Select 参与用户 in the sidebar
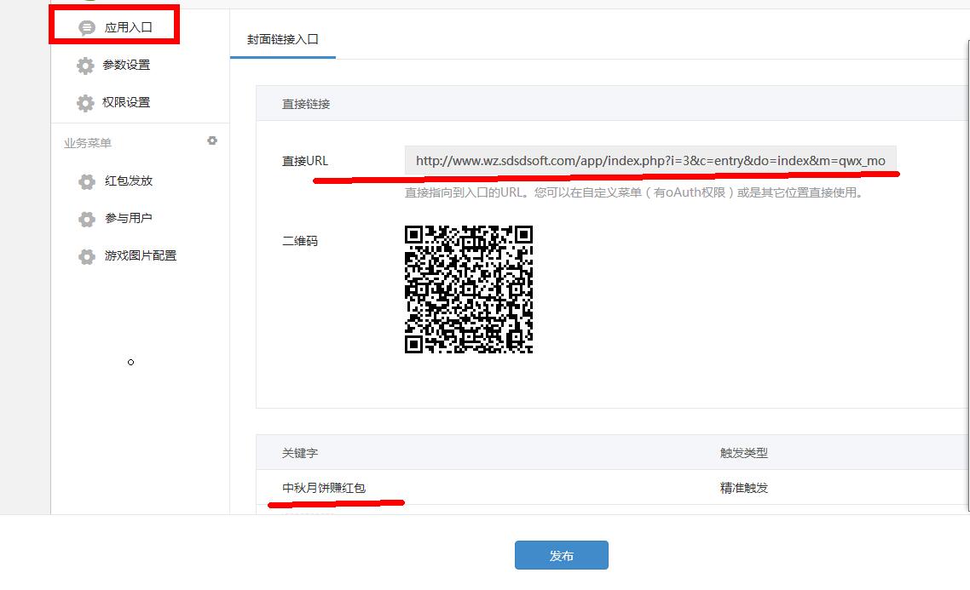Image resolution: width=970 pixels, height=590 pixels. coord(129,217)
